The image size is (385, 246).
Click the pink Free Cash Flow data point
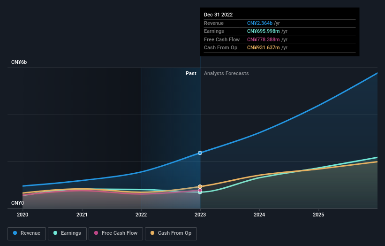point(200,190)
